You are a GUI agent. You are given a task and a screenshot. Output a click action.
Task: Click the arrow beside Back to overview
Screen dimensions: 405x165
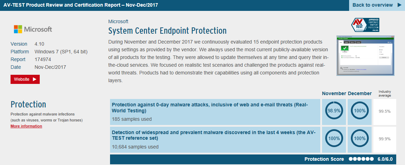(x=399, y=5)
